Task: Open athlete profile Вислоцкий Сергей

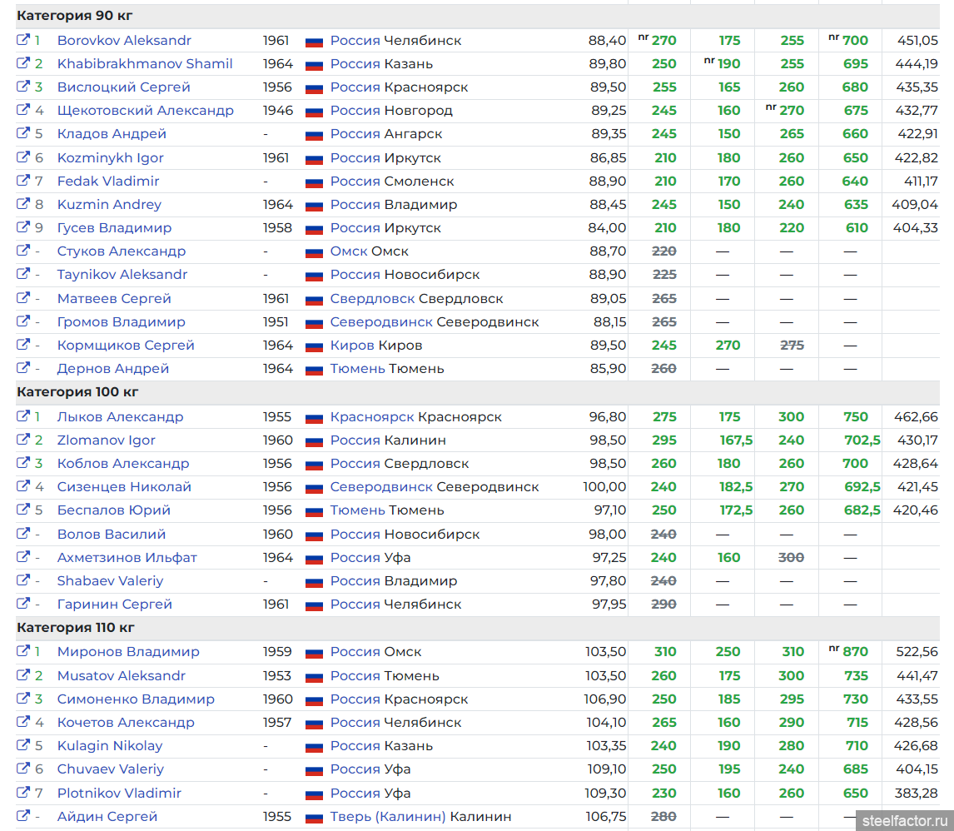Action: 123,87
